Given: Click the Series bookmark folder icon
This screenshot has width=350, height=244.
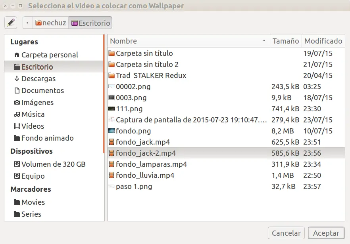Looking at the screenshot, I should pos(17,214).
